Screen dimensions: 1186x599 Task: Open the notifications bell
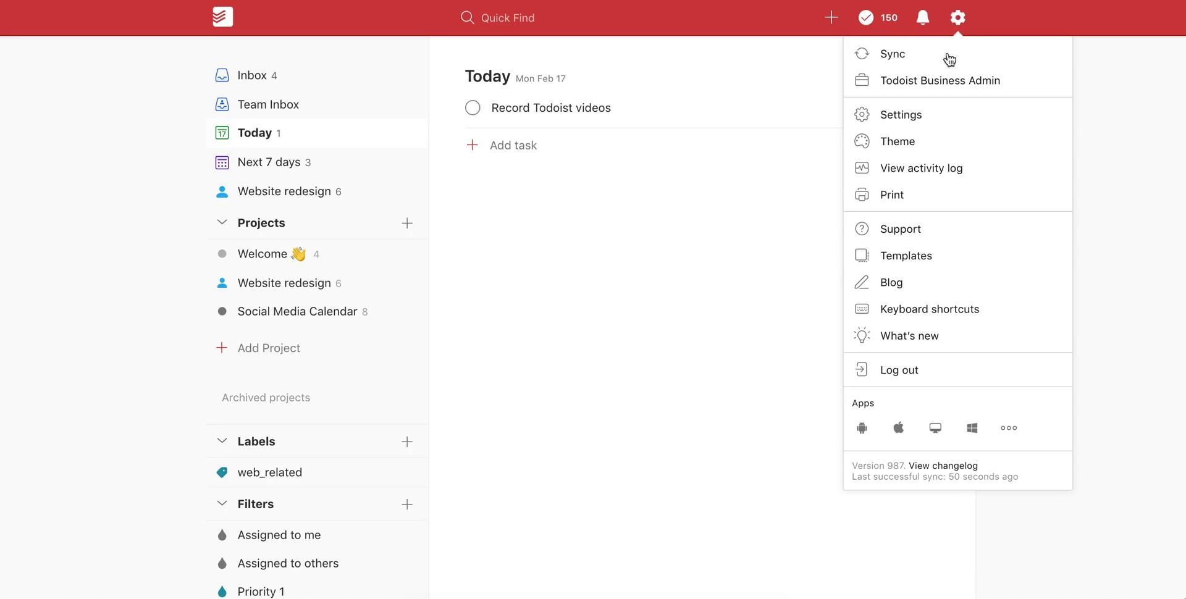[x=922, y=17]
